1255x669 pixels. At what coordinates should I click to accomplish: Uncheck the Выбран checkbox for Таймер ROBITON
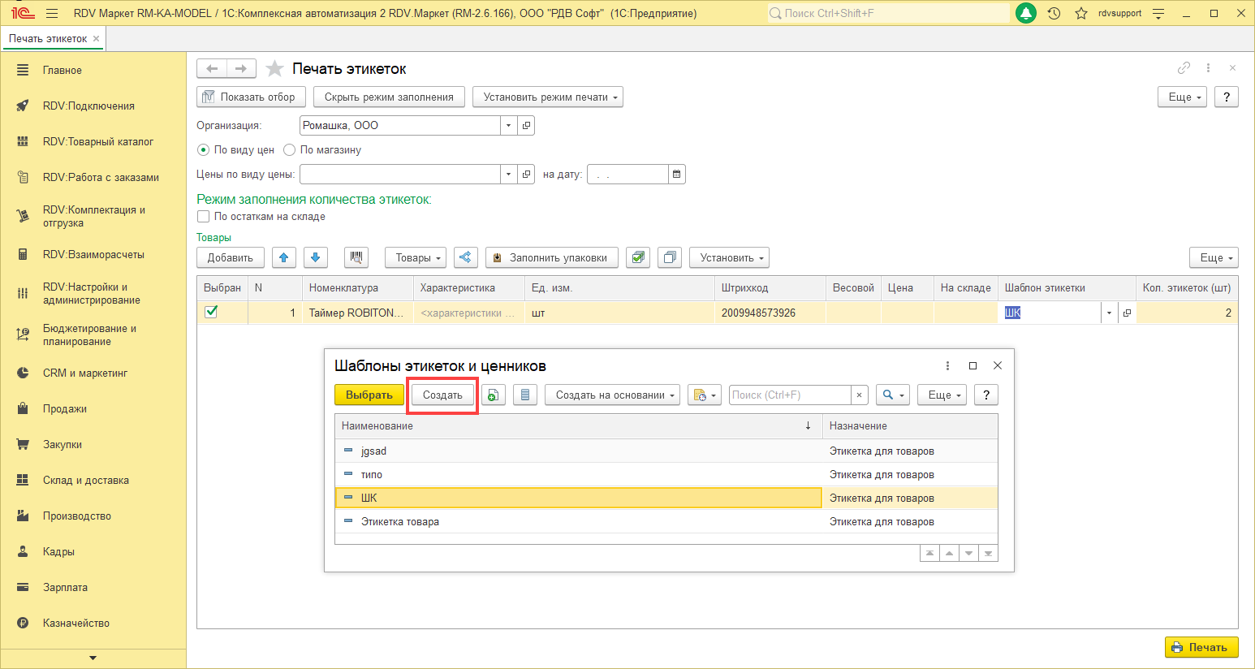point(211,312)
